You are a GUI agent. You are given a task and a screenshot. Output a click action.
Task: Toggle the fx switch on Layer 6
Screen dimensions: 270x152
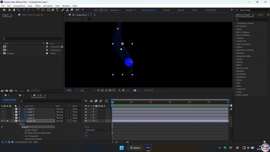coord(94,109)
